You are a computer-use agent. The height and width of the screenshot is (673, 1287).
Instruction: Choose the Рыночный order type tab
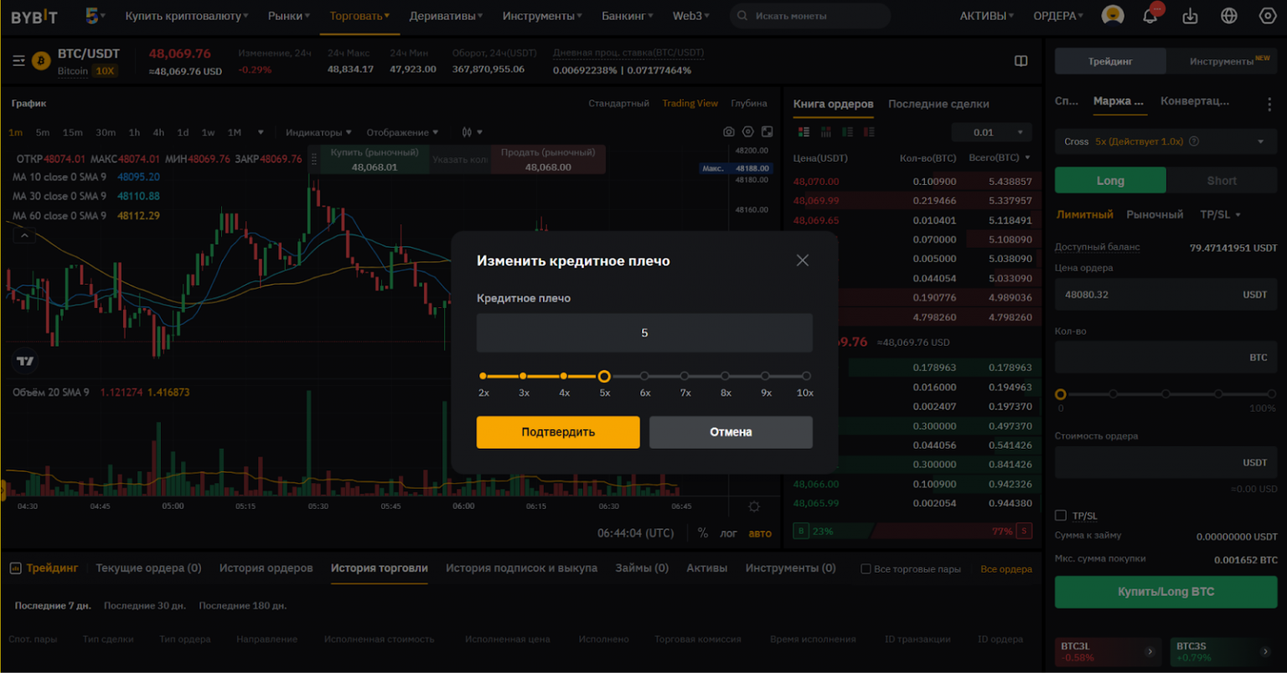pos(1155,214)
